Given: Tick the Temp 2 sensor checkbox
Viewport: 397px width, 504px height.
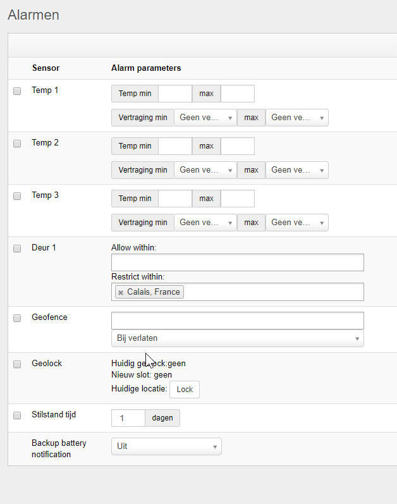Looking at the screenshot, I should [x=17, y=144].
